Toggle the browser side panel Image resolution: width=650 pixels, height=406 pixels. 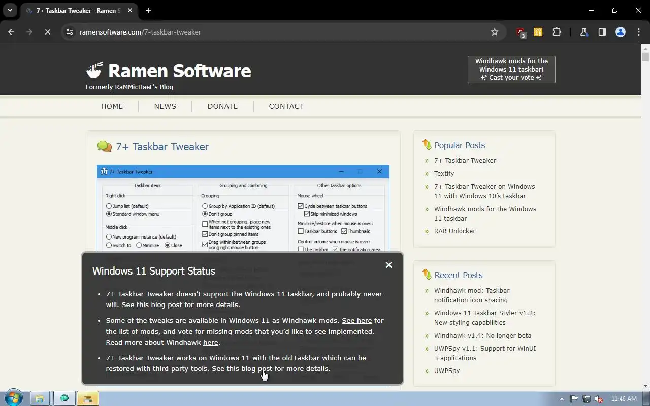pyautogui.click(x=602, y=32)
